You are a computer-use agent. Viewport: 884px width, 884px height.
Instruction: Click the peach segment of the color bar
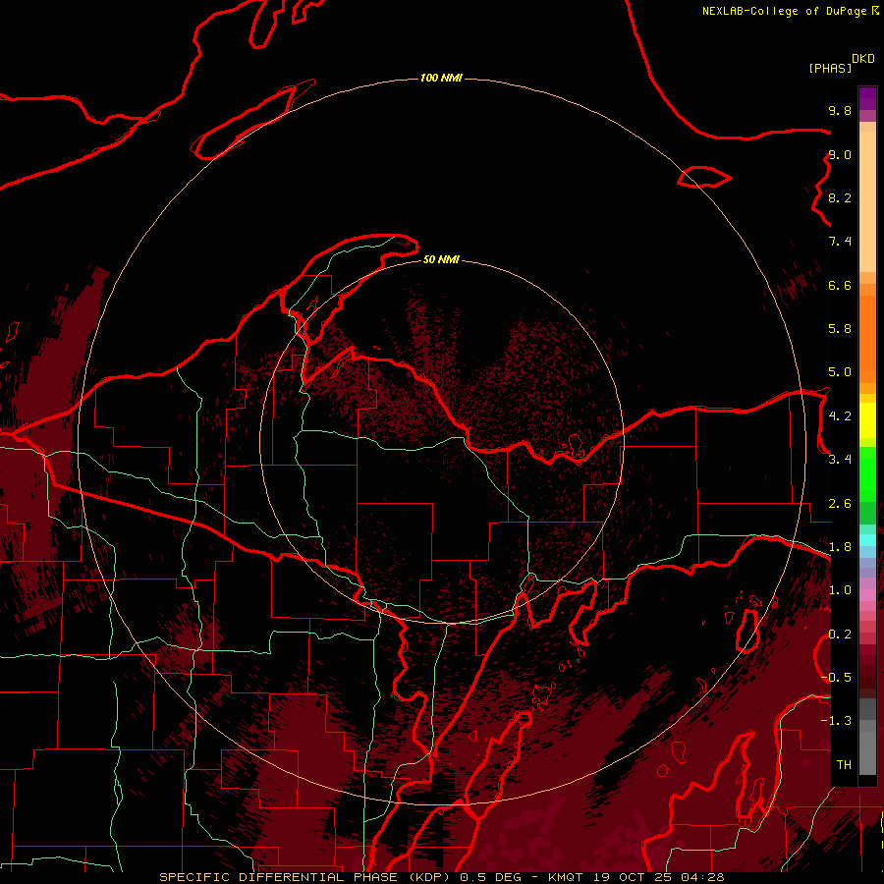[x=867, y=201]
